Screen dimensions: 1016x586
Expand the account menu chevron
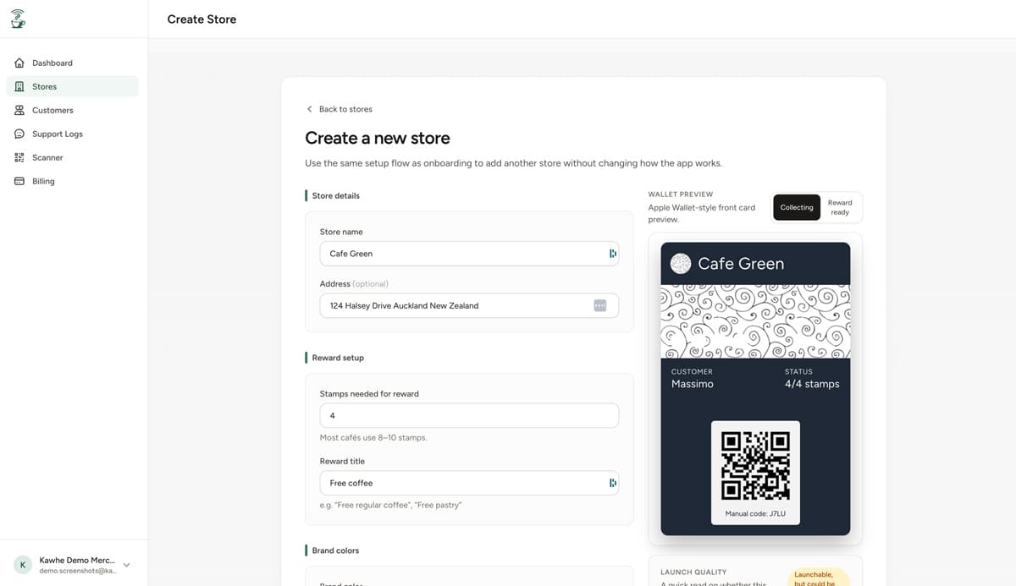(x=126, y=565)
